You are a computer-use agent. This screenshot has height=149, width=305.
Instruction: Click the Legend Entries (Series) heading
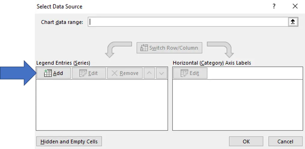[x=63, y=63]
